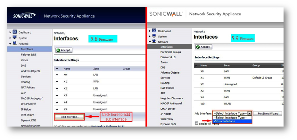The height and width of the screenshot is (140, 297).
Task: Expand the X5 row arrow in 5.8 table
Action: [x=57, y=109]
